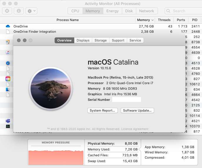Switch to the Disk tab

point(129,11)
